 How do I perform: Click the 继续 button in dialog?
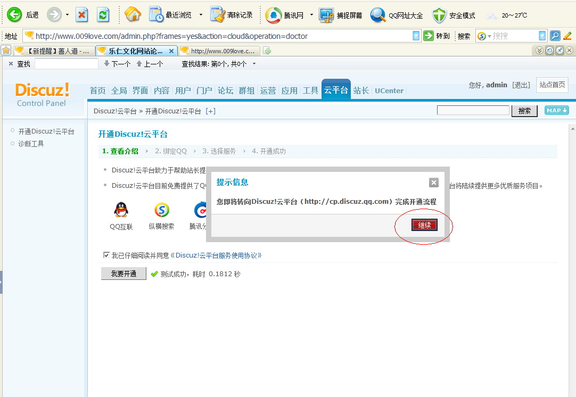(x=424, y=225)
